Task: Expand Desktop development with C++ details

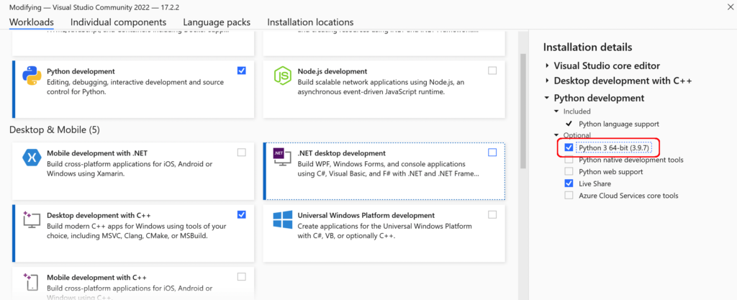Action: click(547, 81)
